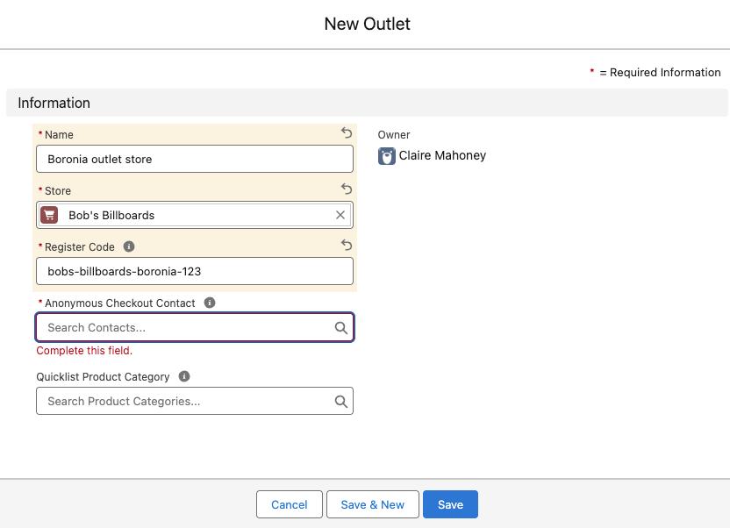Image resolution: width=730 pixels, height=528 pixels.
Task: Click the undo icon for Register Code
Action: tap(346, 245)
